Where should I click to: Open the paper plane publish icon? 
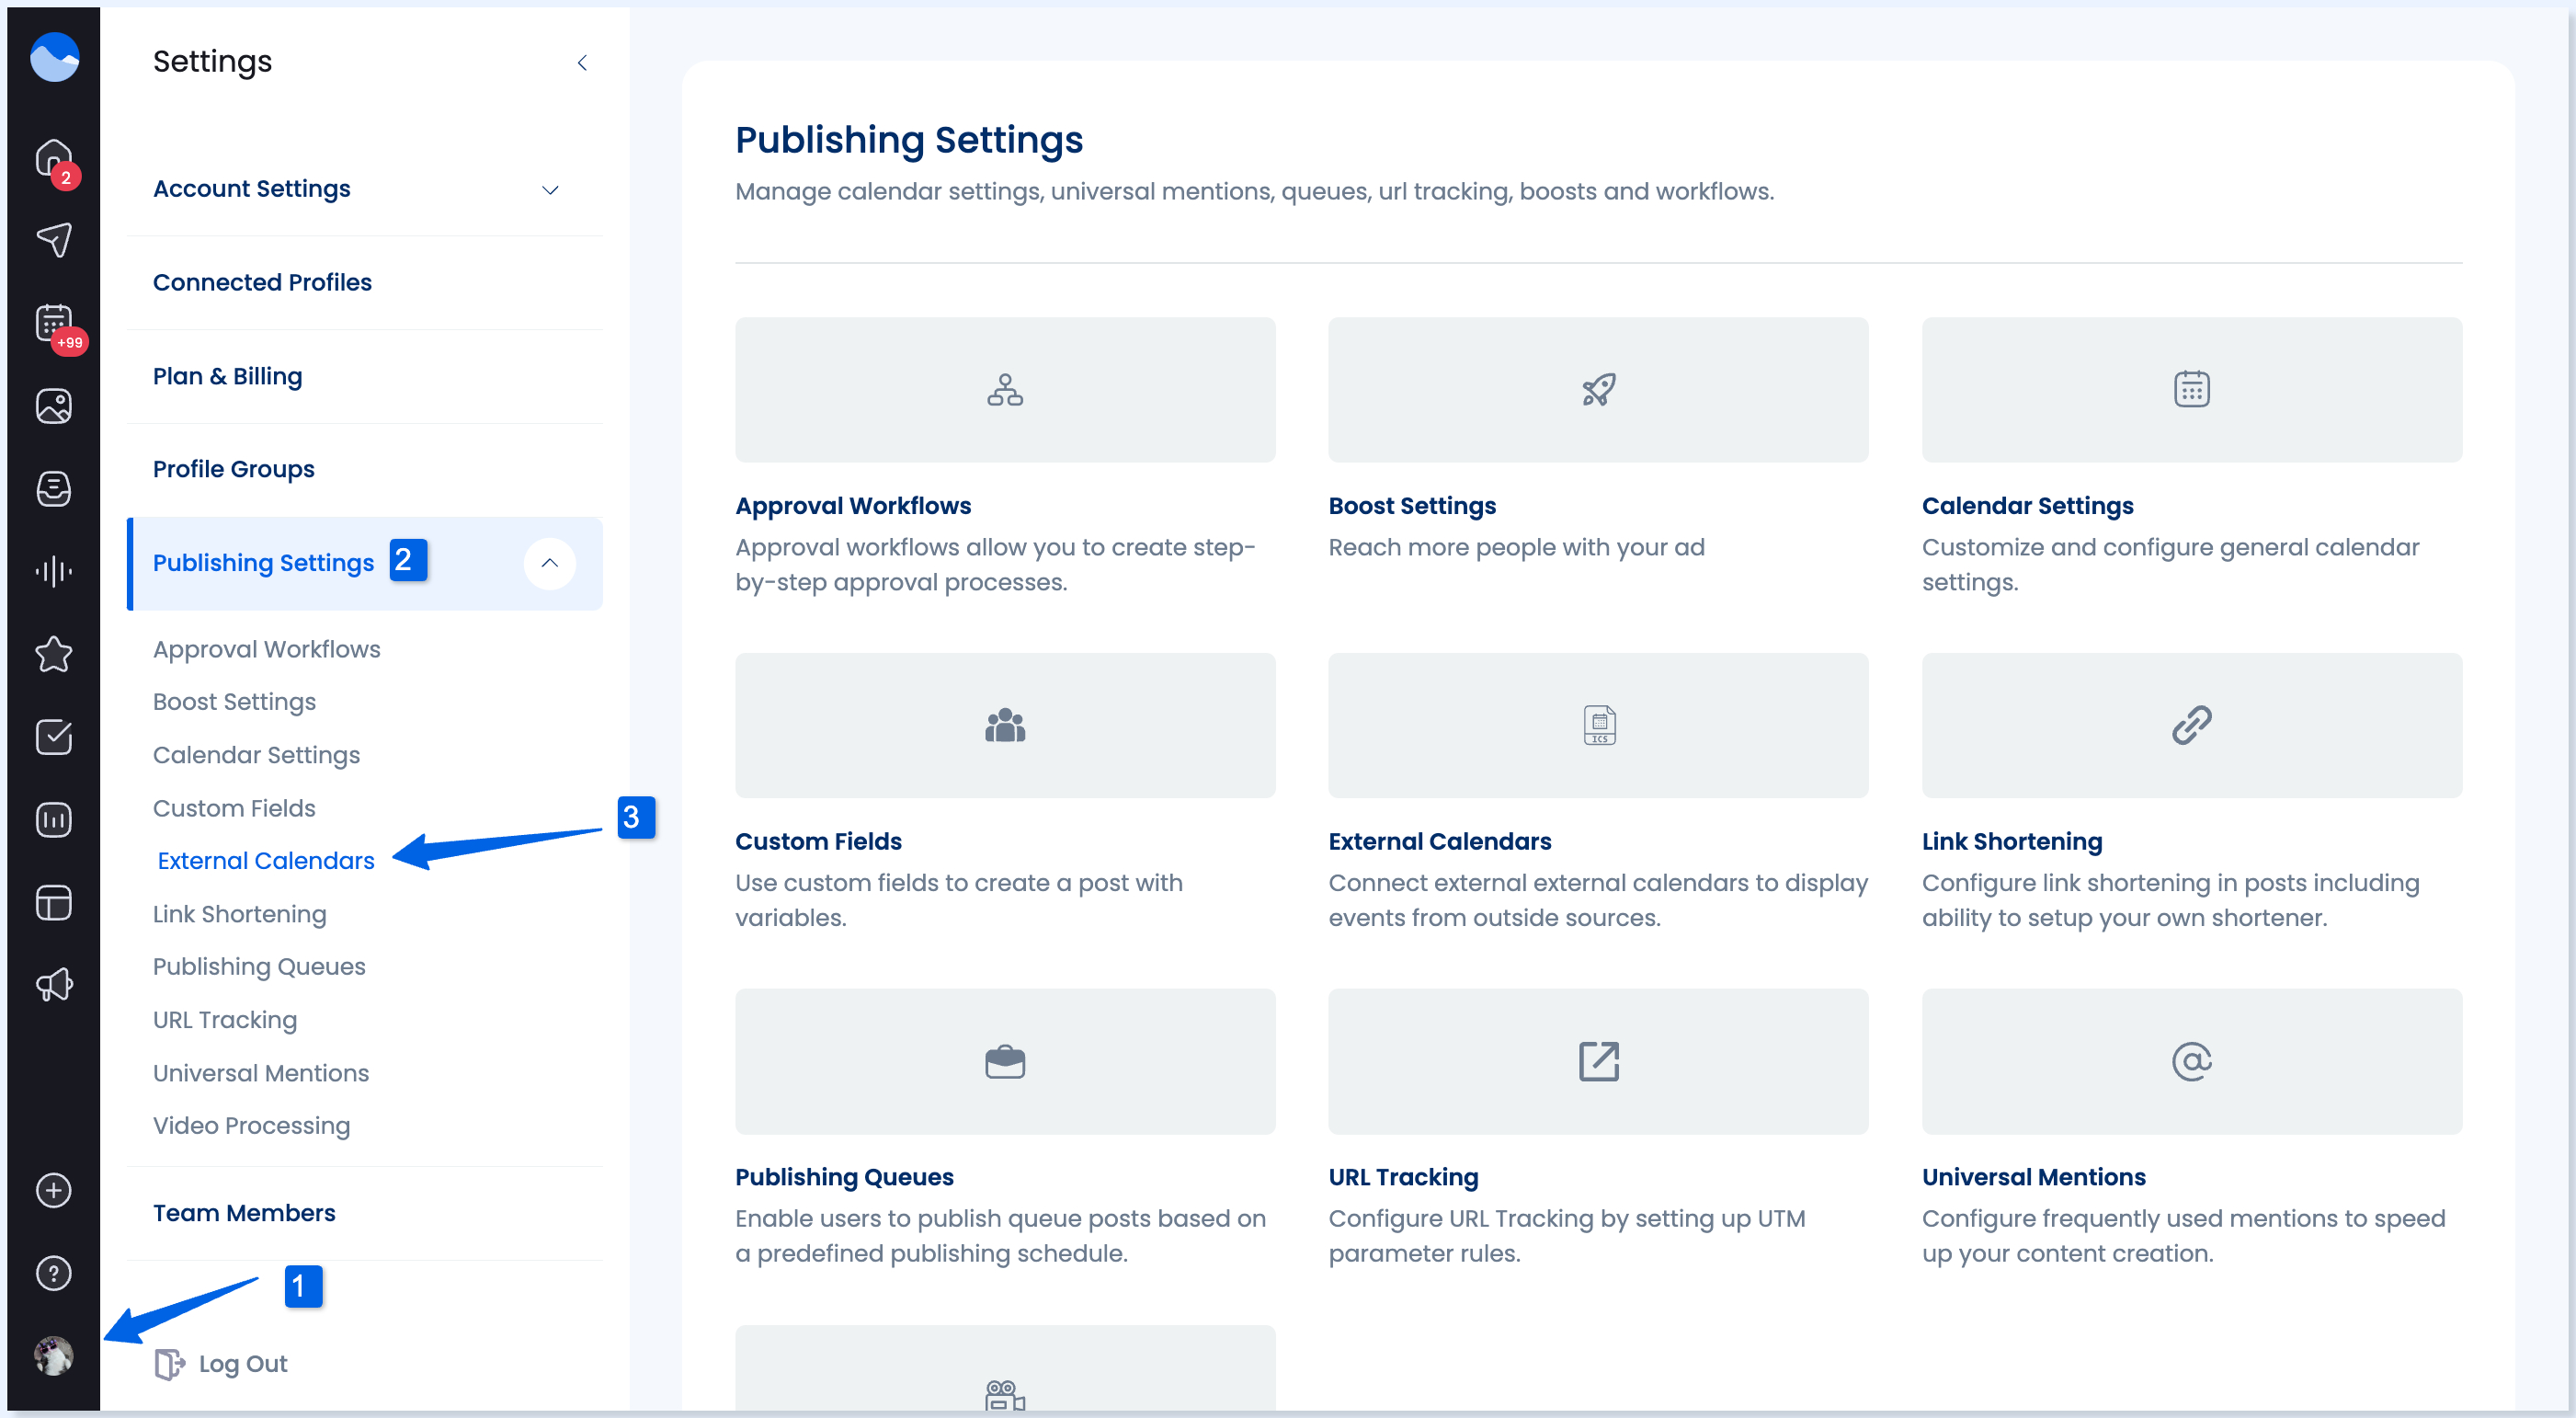tap(54, 240)
